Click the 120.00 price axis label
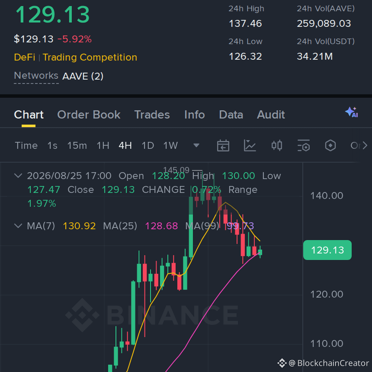This screenshot has height=372, width=372. point(327,294)
